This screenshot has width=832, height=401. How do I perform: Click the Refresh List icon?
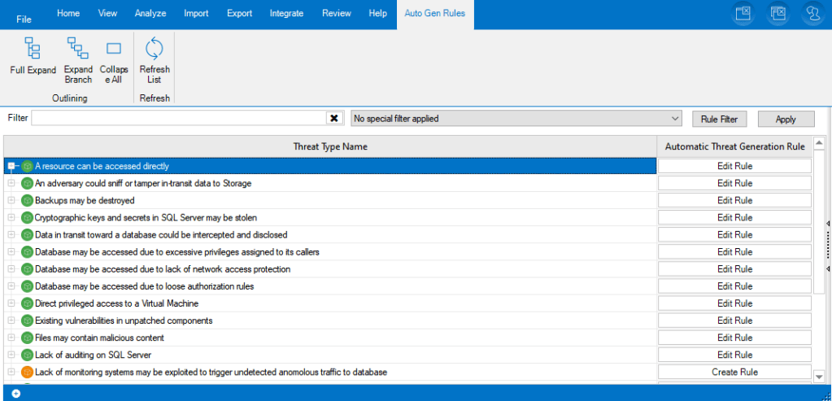click(x=155, y=49)
